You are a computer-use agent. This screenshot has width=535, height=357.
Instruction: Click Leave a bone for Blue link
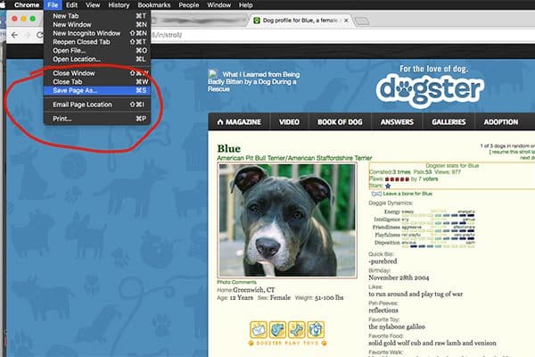coord(407,194)
